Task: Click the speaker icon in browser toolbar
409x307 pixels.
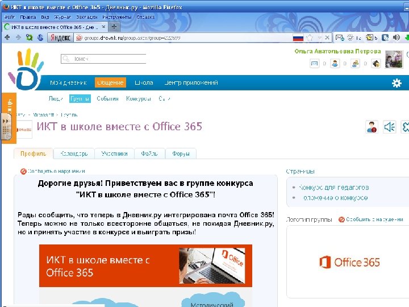Action: point(397,38)
